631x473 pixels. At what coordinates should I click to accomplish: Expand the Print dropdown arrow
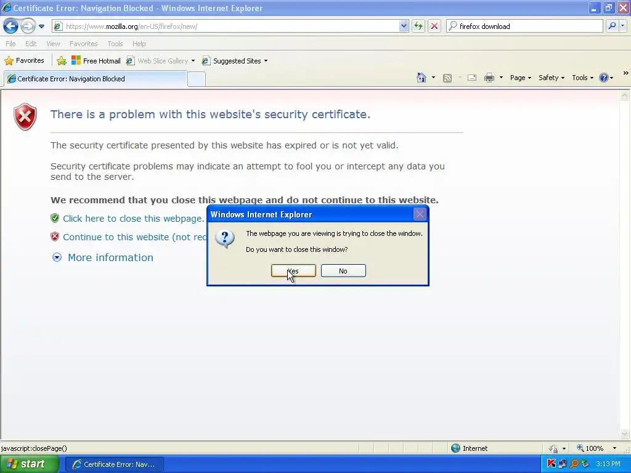[x=501, y=77]
